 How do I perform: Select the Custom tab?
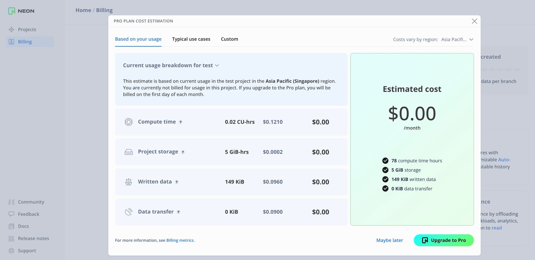pos(229,39)
